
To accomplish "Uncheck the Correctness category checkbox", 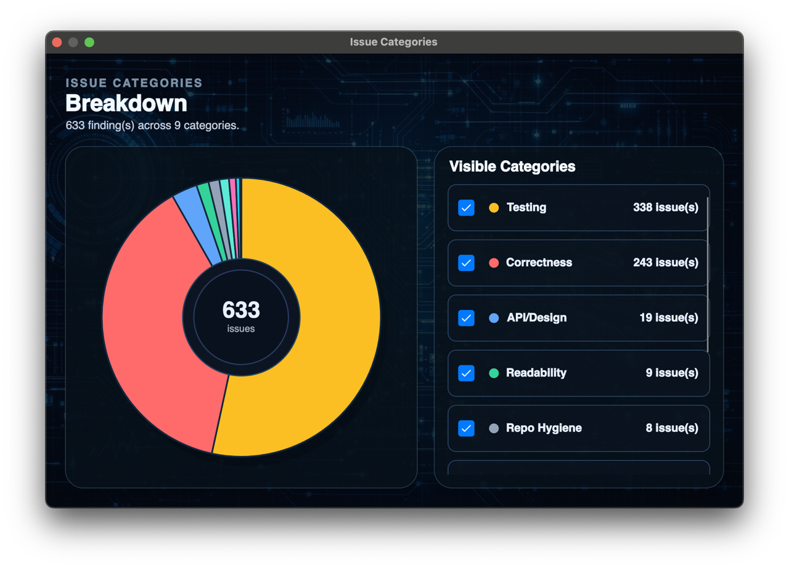I will 467,263.
